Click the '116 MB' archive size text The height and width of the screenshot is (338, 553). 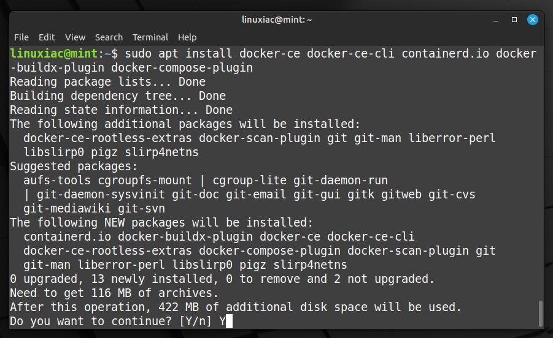click(x=111, y=293)
